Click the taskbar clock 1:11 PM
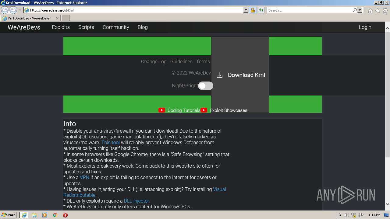 point(374,215)
